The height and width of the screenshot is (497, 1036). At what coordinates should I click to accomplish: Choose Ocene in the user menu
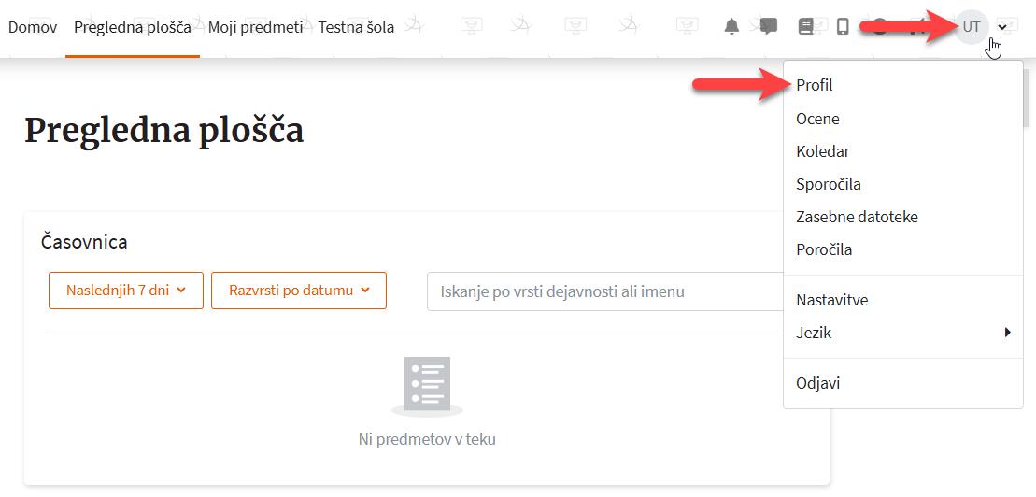point(817,119)
